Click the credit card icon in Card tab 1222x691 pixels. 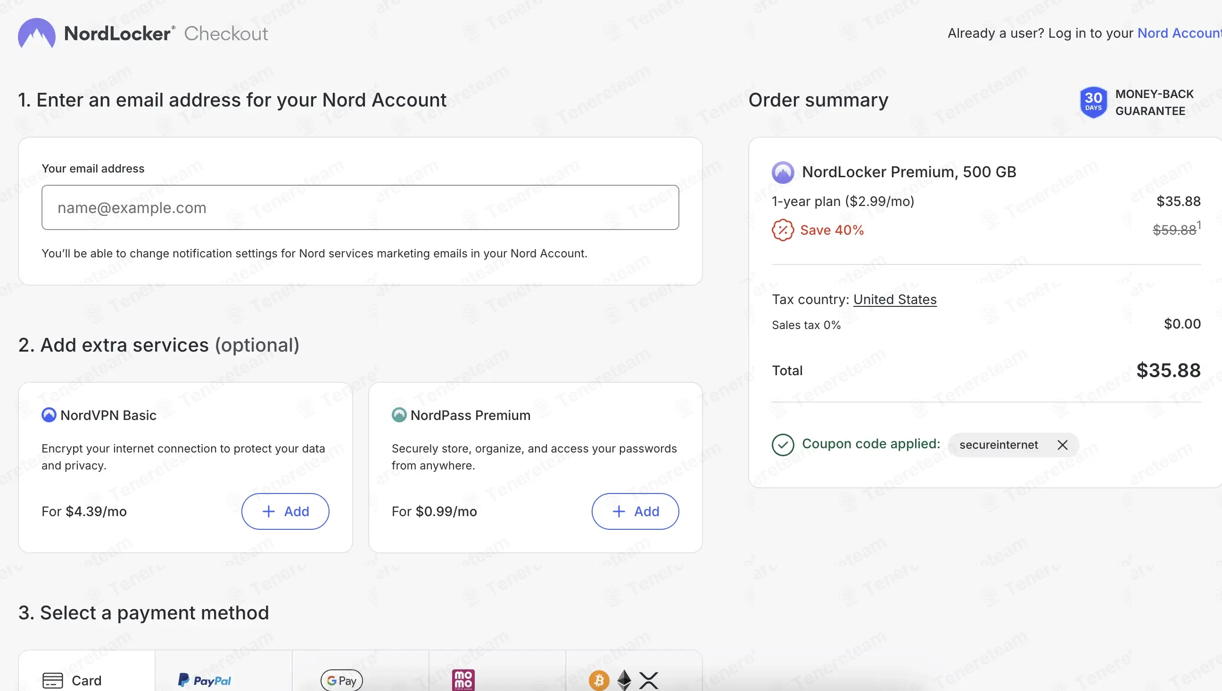(53, 681)
